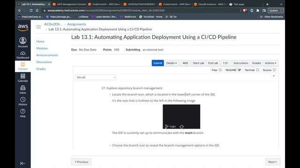Open freeCodeCamp bookmark
The image size is (300, 168).
point(30,17)
